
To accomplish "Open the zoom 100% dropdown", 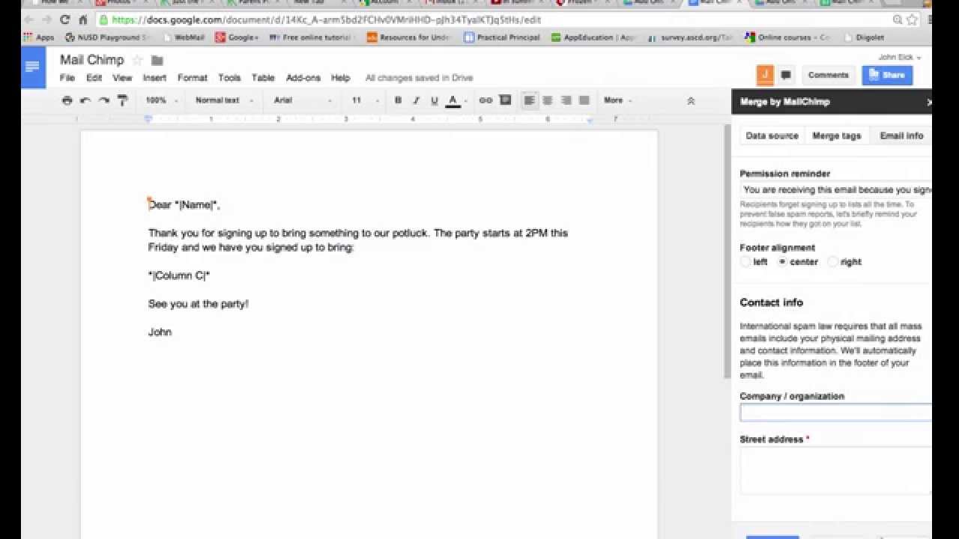I will click(161, 100).
